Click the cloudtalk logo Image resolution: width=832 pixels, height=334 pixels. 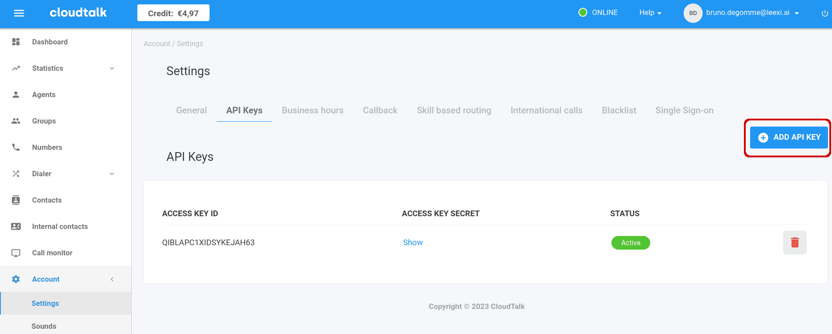coord(78,12)
